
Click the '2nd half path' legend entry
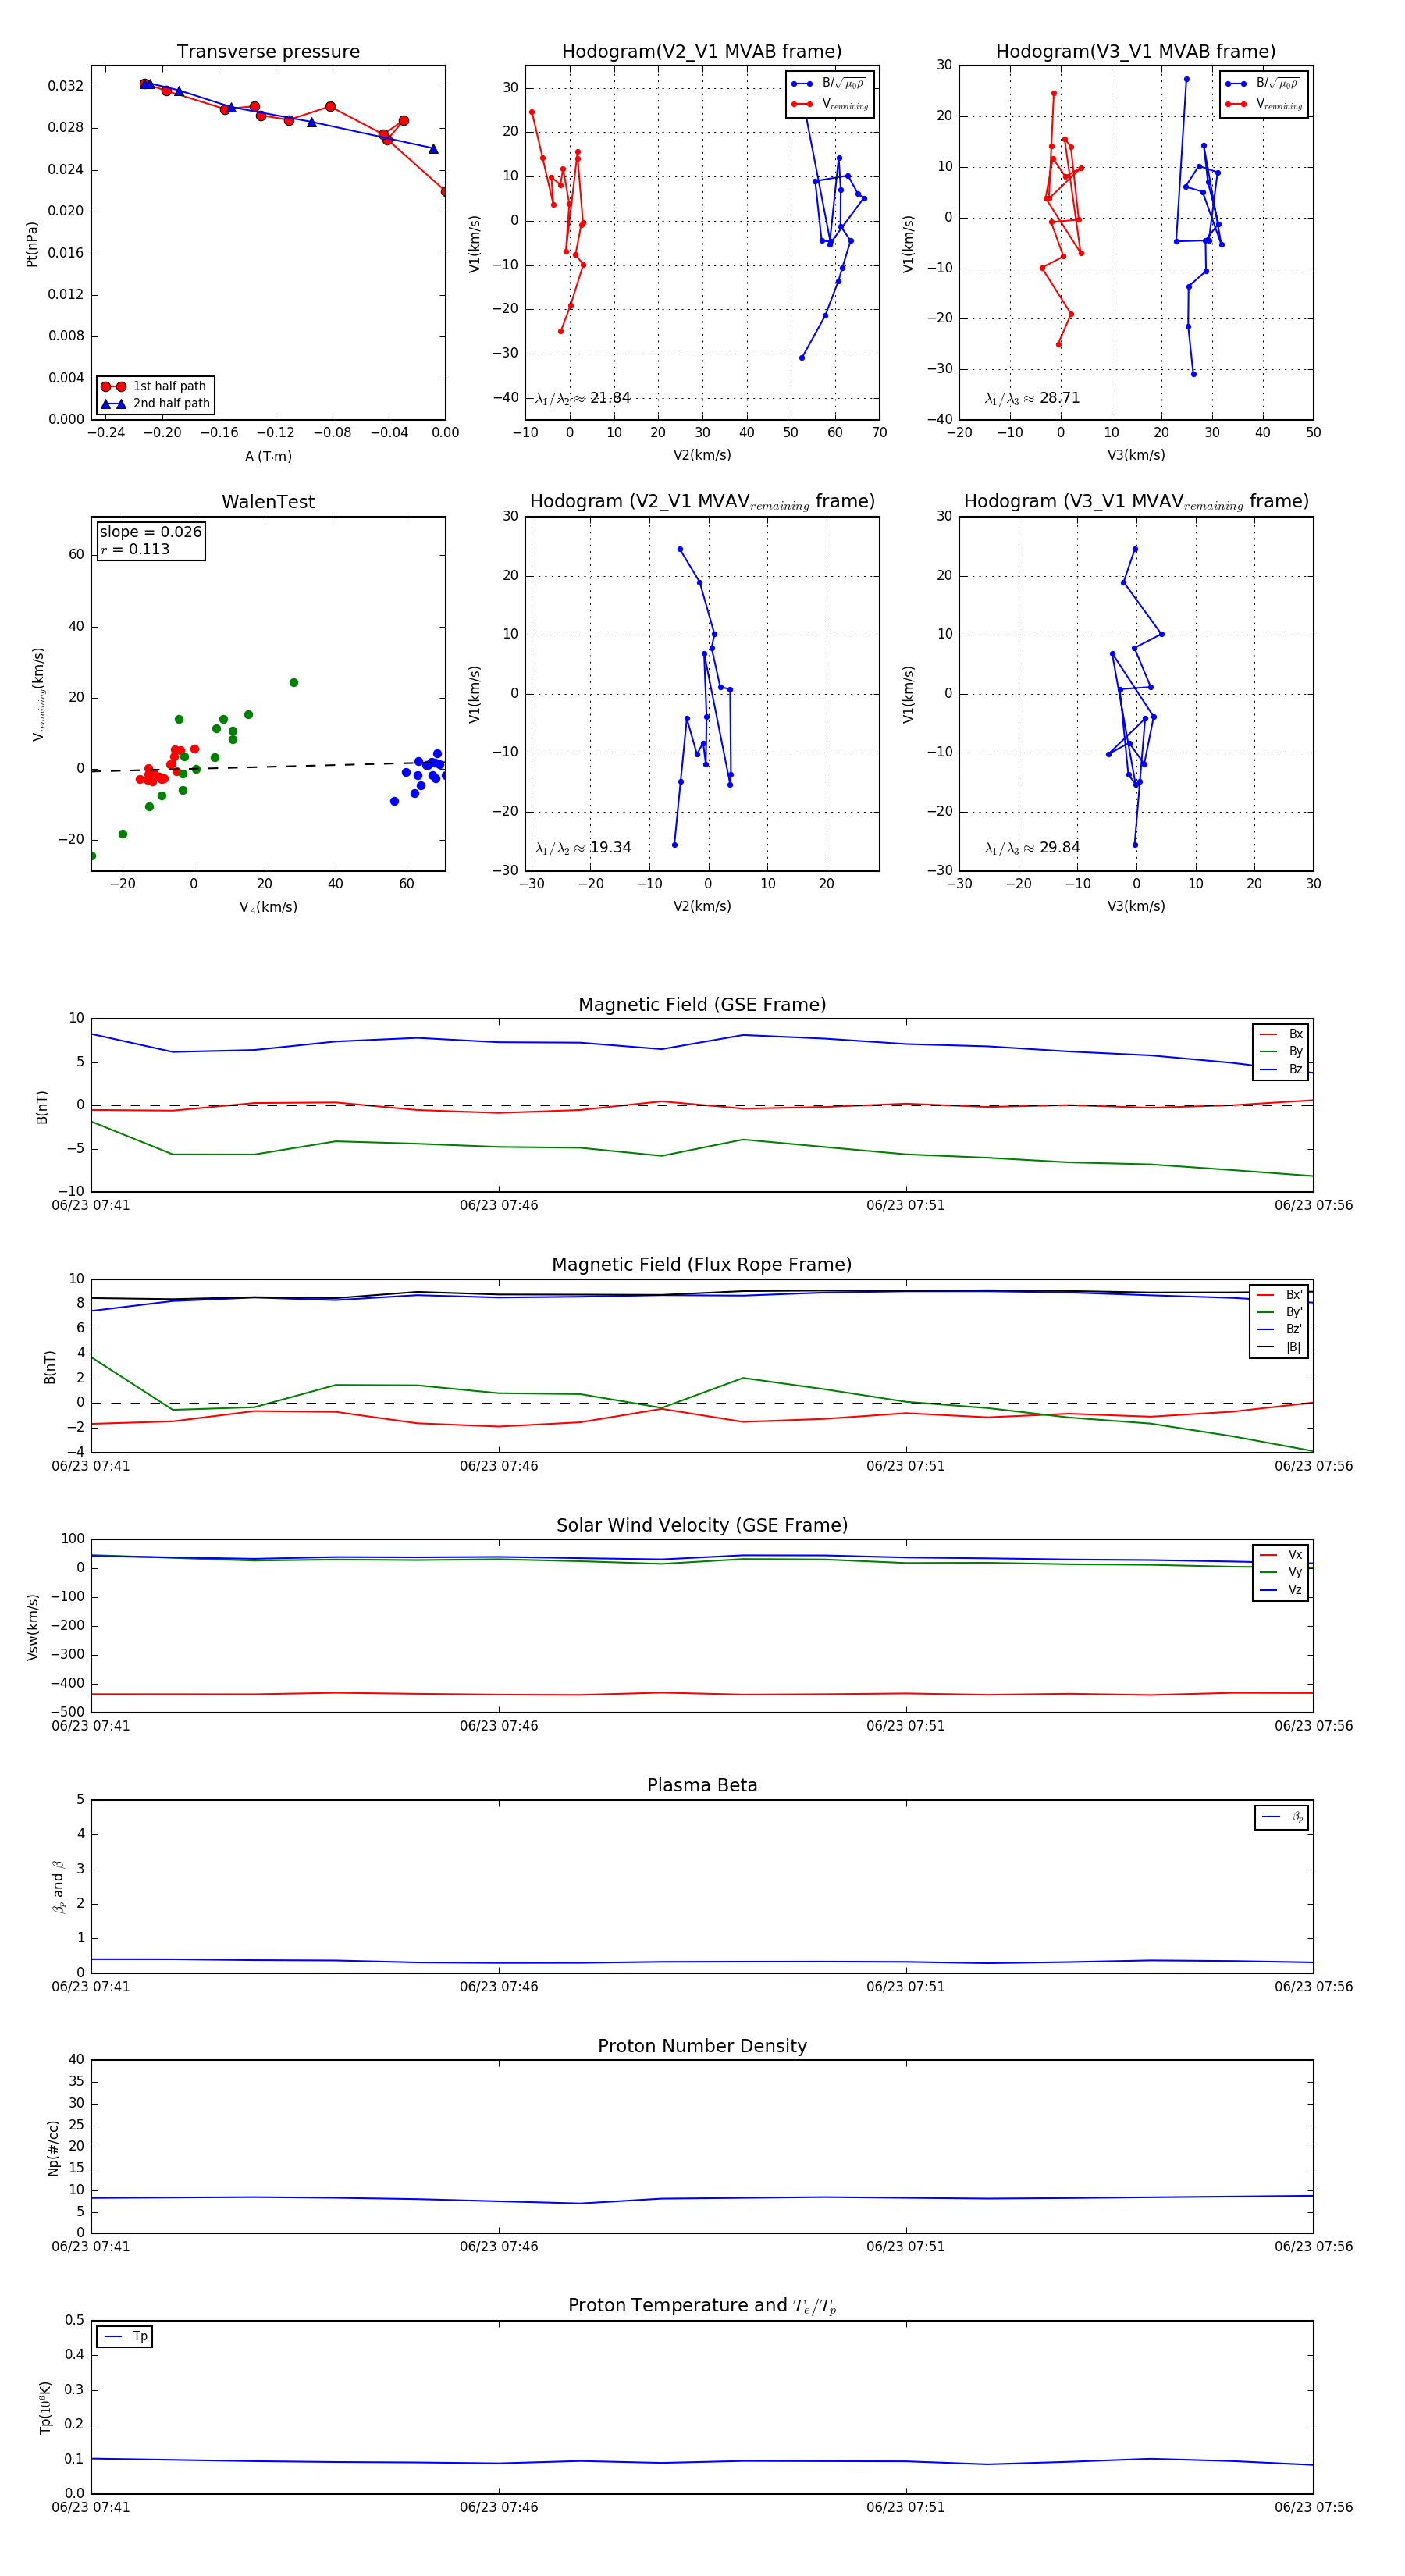pos(155,404)
